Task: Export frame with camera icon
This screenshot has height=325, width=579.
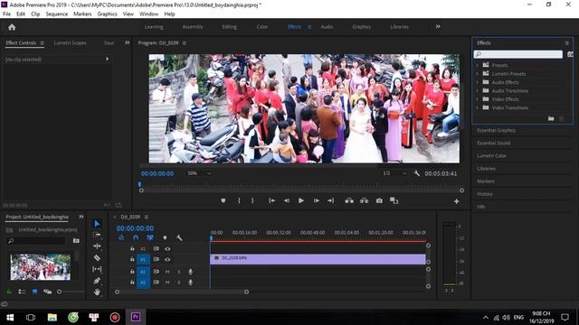Action: coord(379,200)
